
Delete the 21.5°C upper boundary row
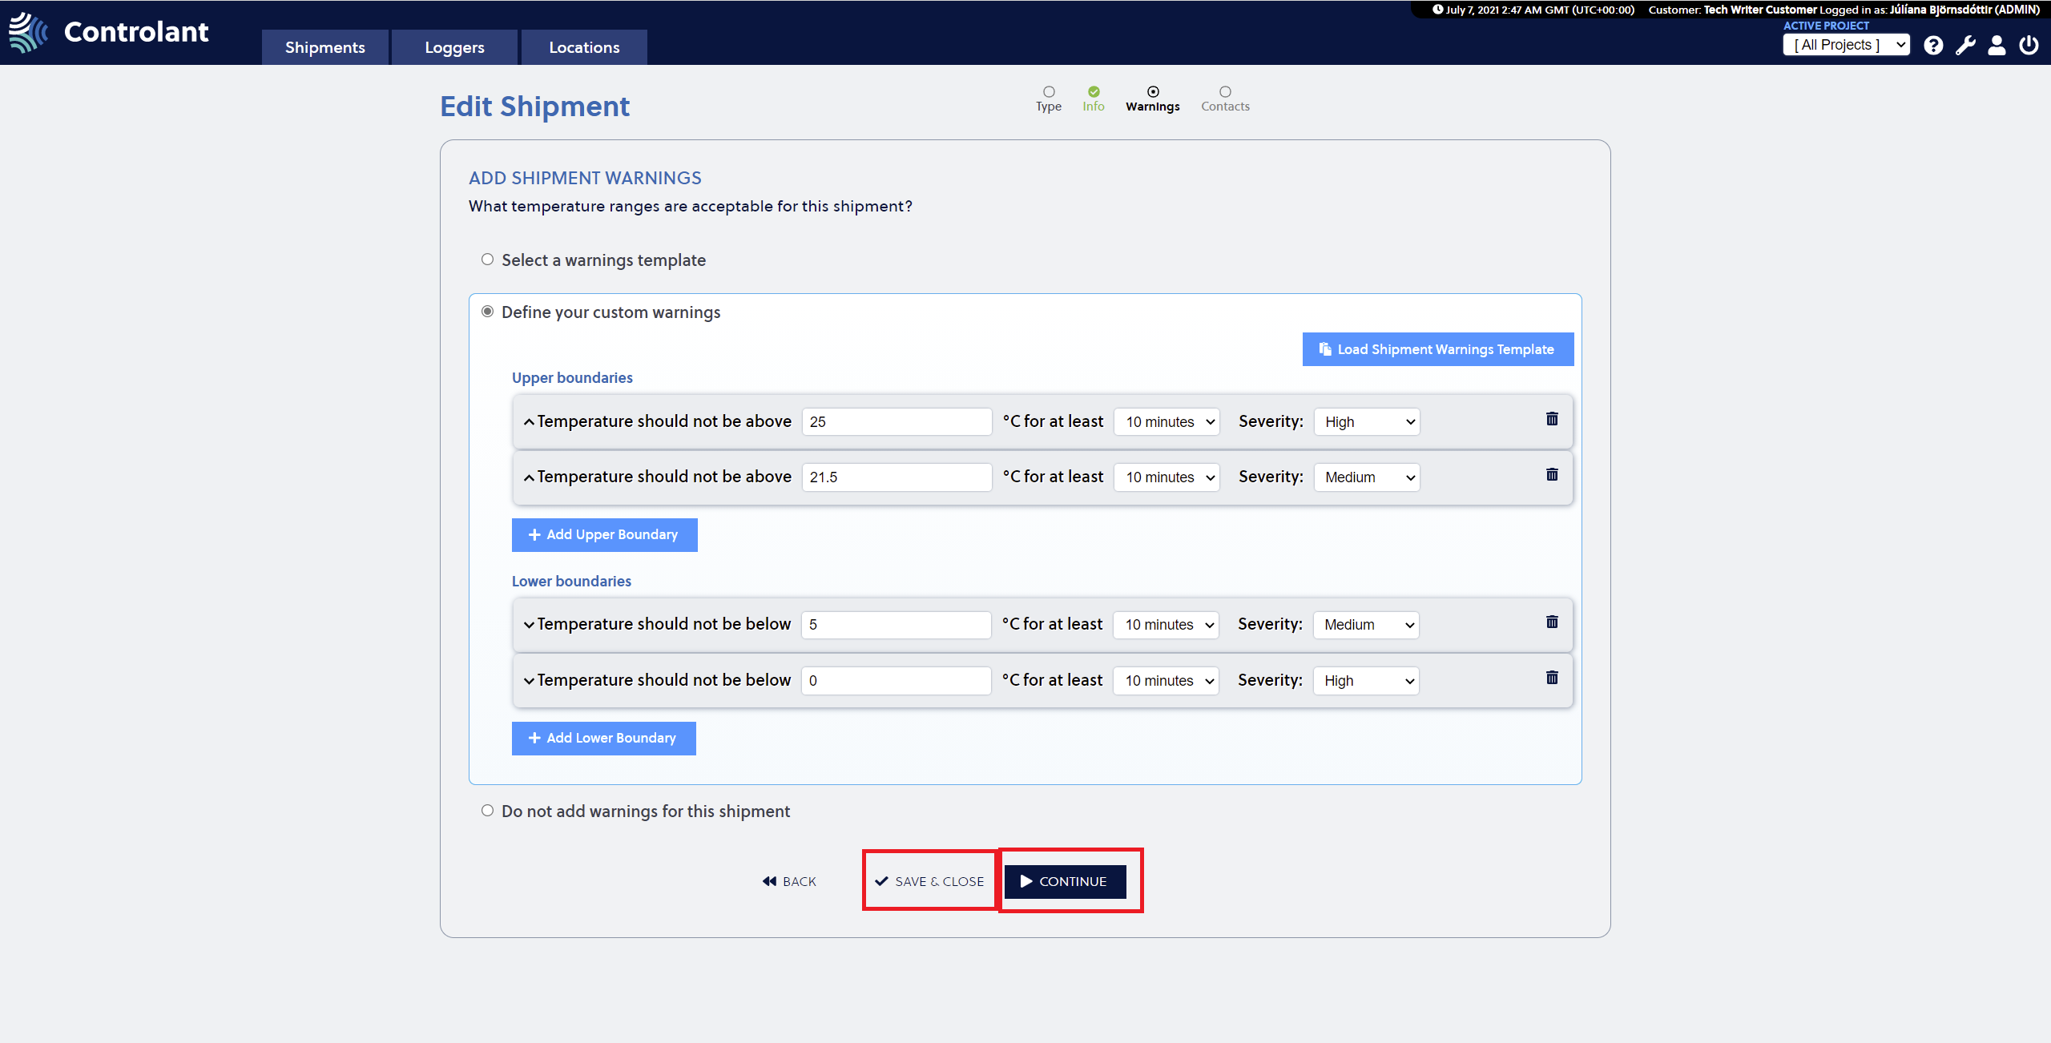click(1552, 474)
